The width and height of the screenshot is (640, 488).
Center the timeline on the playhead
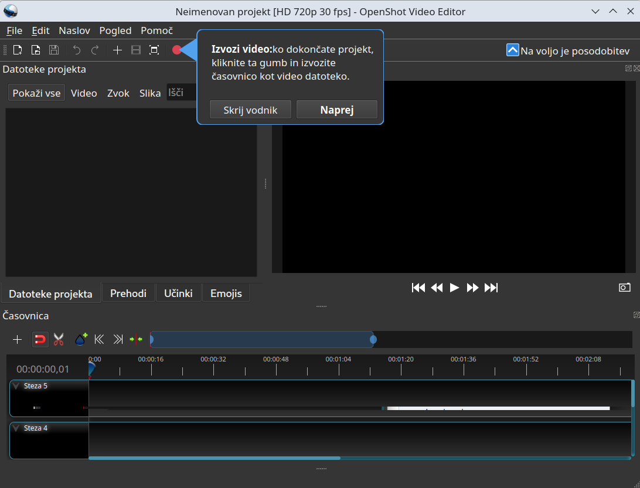(x=136, y=339)
